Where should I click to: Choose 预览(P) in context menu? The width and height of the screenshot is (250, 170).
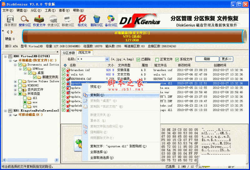(121, 87)
